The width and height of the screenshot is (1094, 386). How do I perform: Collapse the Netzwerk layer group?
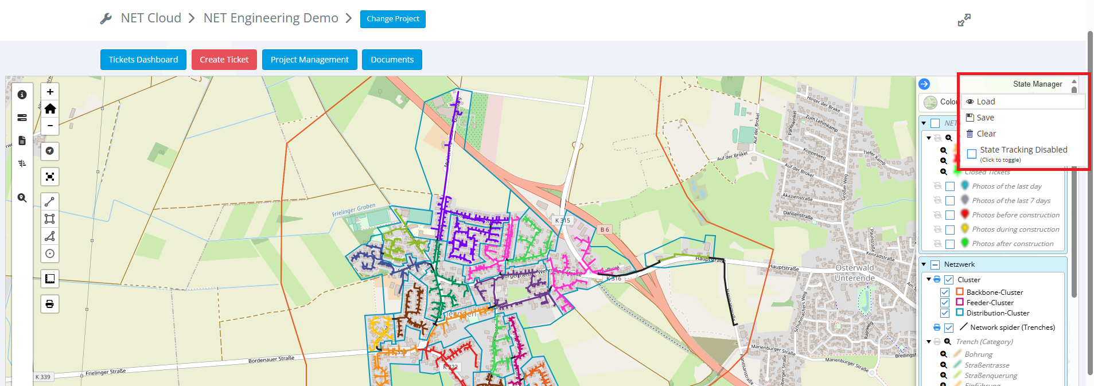click(924, 264)
